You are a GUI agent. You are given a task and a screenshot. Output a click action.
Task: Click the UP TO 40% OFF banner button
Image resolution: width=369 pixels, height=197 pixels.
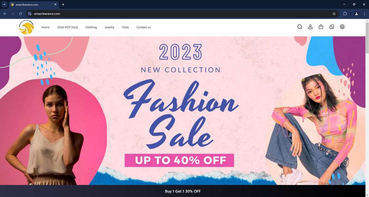coord(179,160)
